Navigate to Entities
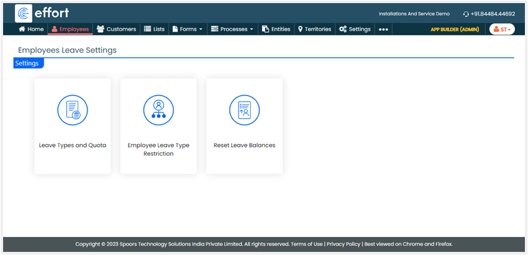Image resolution: width=528 pixels, height=255 pixels. tap(276, 29)
